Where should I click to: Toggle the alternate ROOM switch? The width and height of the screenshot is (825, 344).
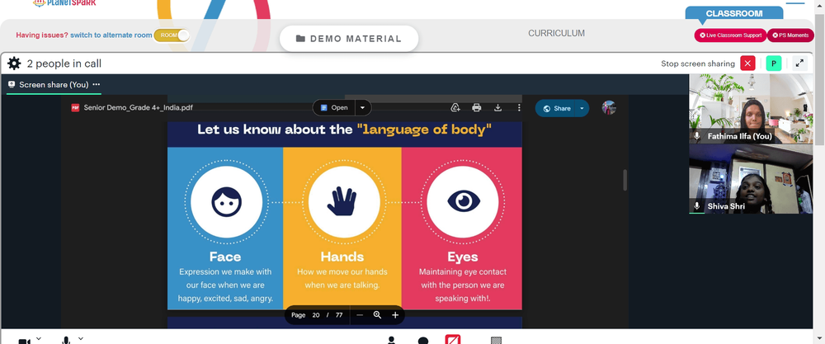click(x=172, y=35)
